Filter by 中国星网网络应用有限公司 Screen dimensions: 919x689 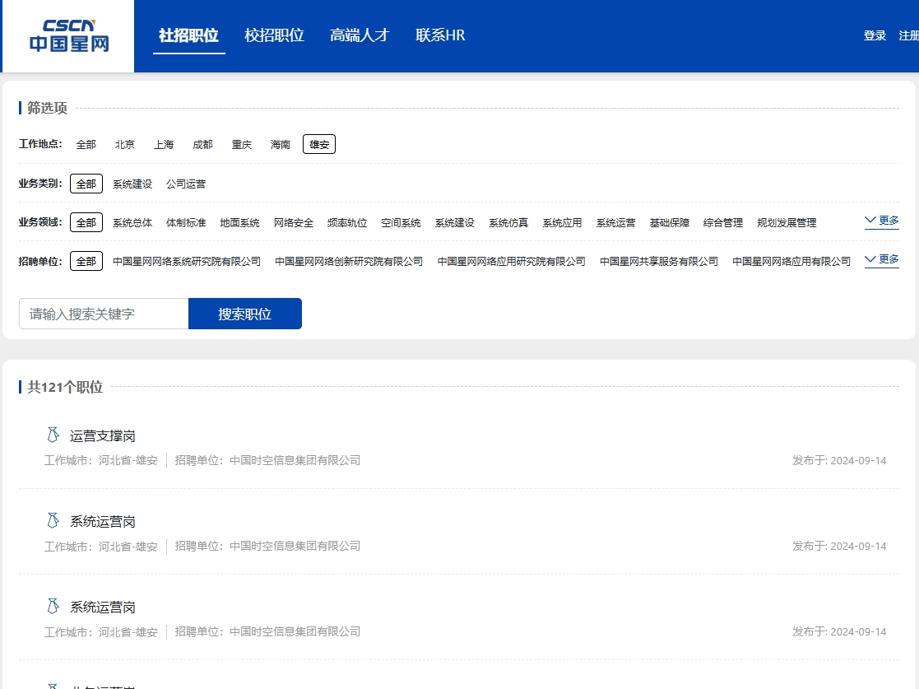coord(791,261)
